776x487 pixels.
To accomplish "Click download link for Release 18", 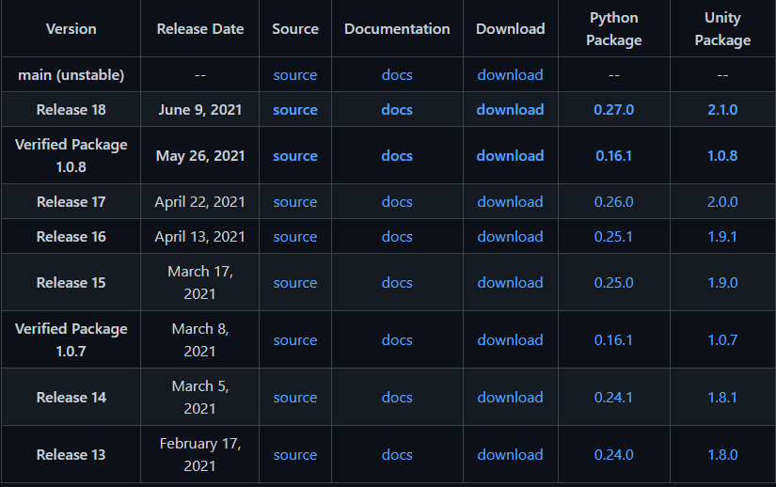I will [x=510, y=109].
